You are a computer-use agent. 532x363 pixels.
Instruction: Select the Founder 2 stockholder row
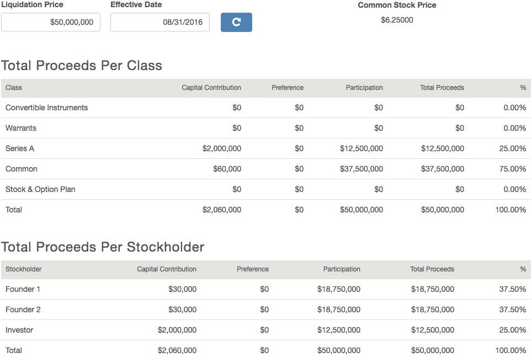click(23, 309)
